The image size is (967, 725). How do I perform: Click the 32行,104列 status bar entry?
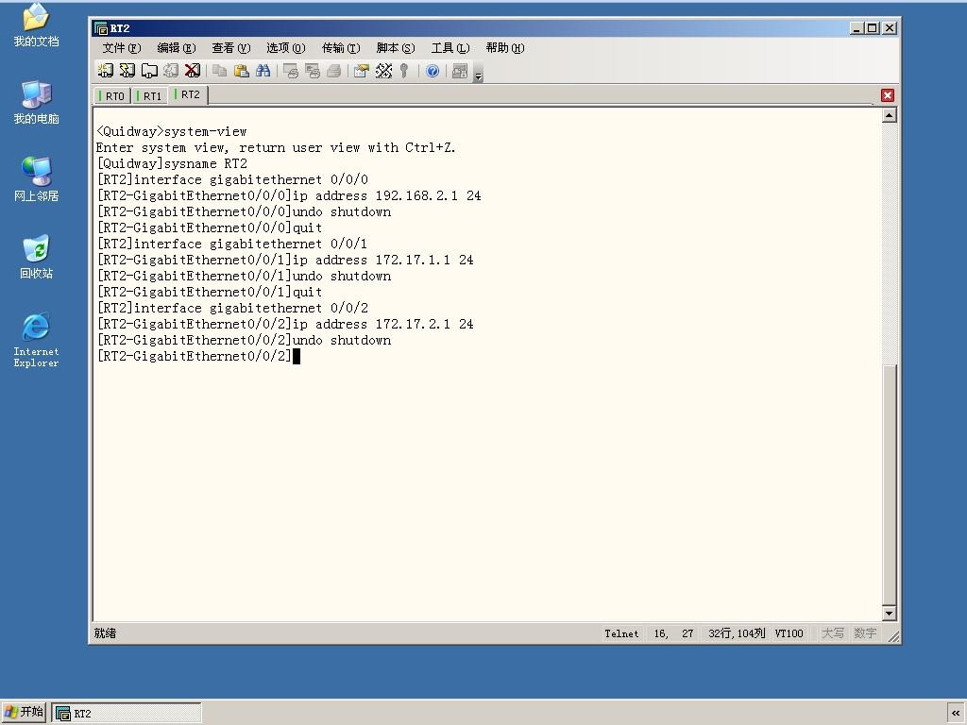737,633
